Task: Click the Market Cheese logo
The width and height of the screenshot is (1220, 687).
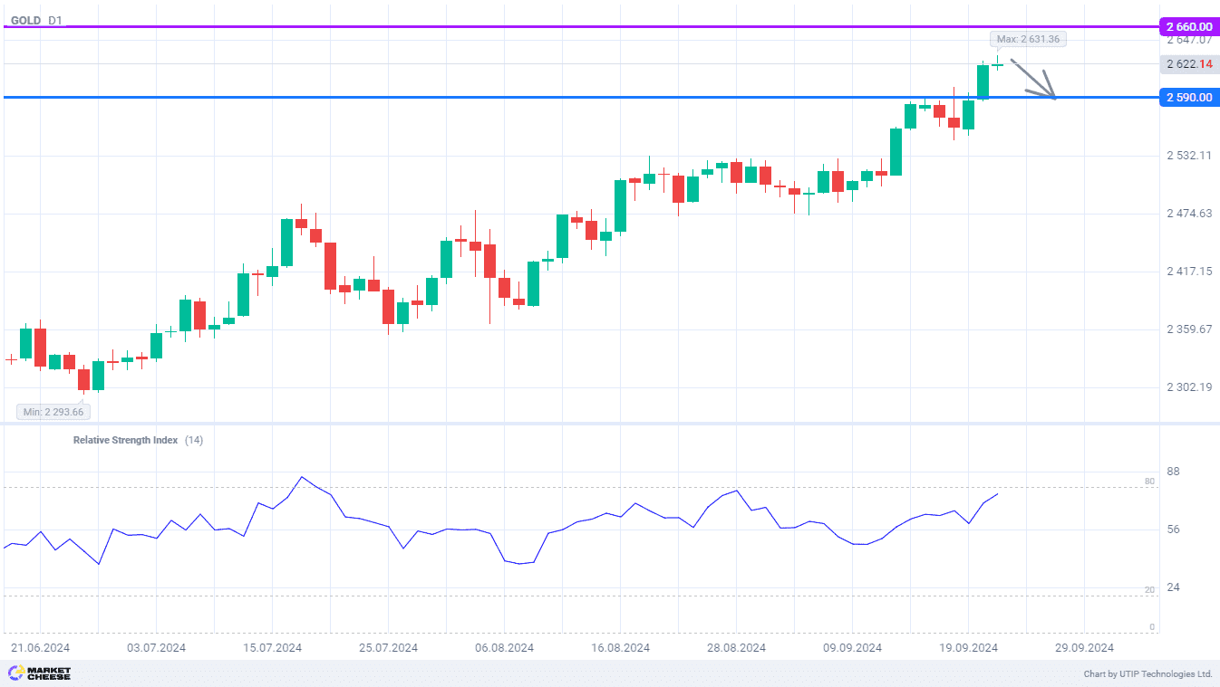Action: click(x=39, y=673)
